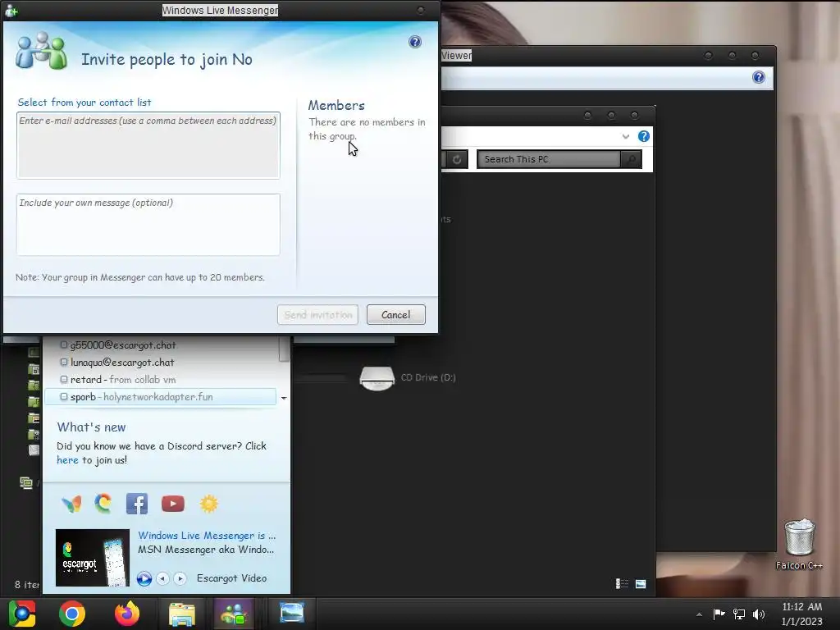Open the dropdown arrow beside the sporb contact
The height and width of the screenshot is (630, 840).
[x=284, y=398]
